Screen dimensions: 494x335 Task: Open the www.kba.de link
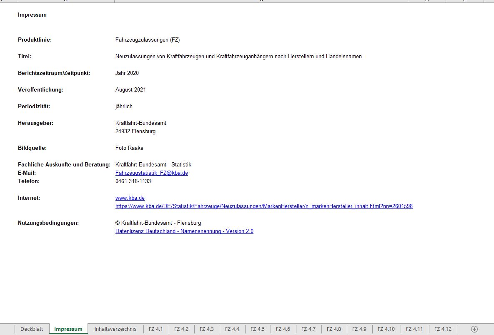(130, 198)
